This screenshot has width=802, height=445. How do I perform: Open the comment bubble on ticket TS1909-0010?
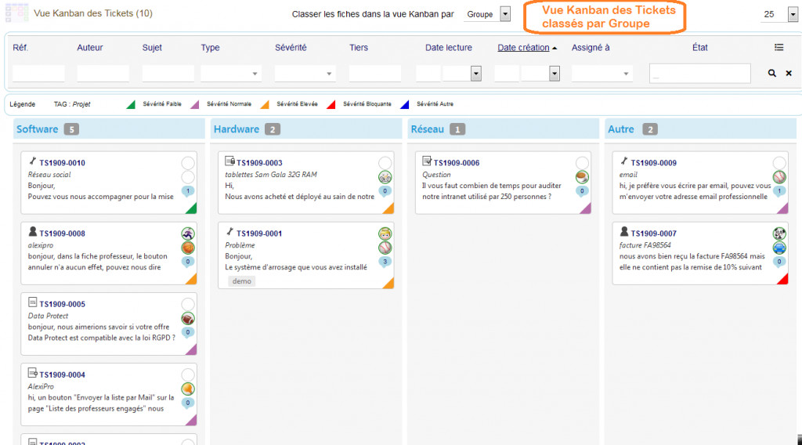188,191
